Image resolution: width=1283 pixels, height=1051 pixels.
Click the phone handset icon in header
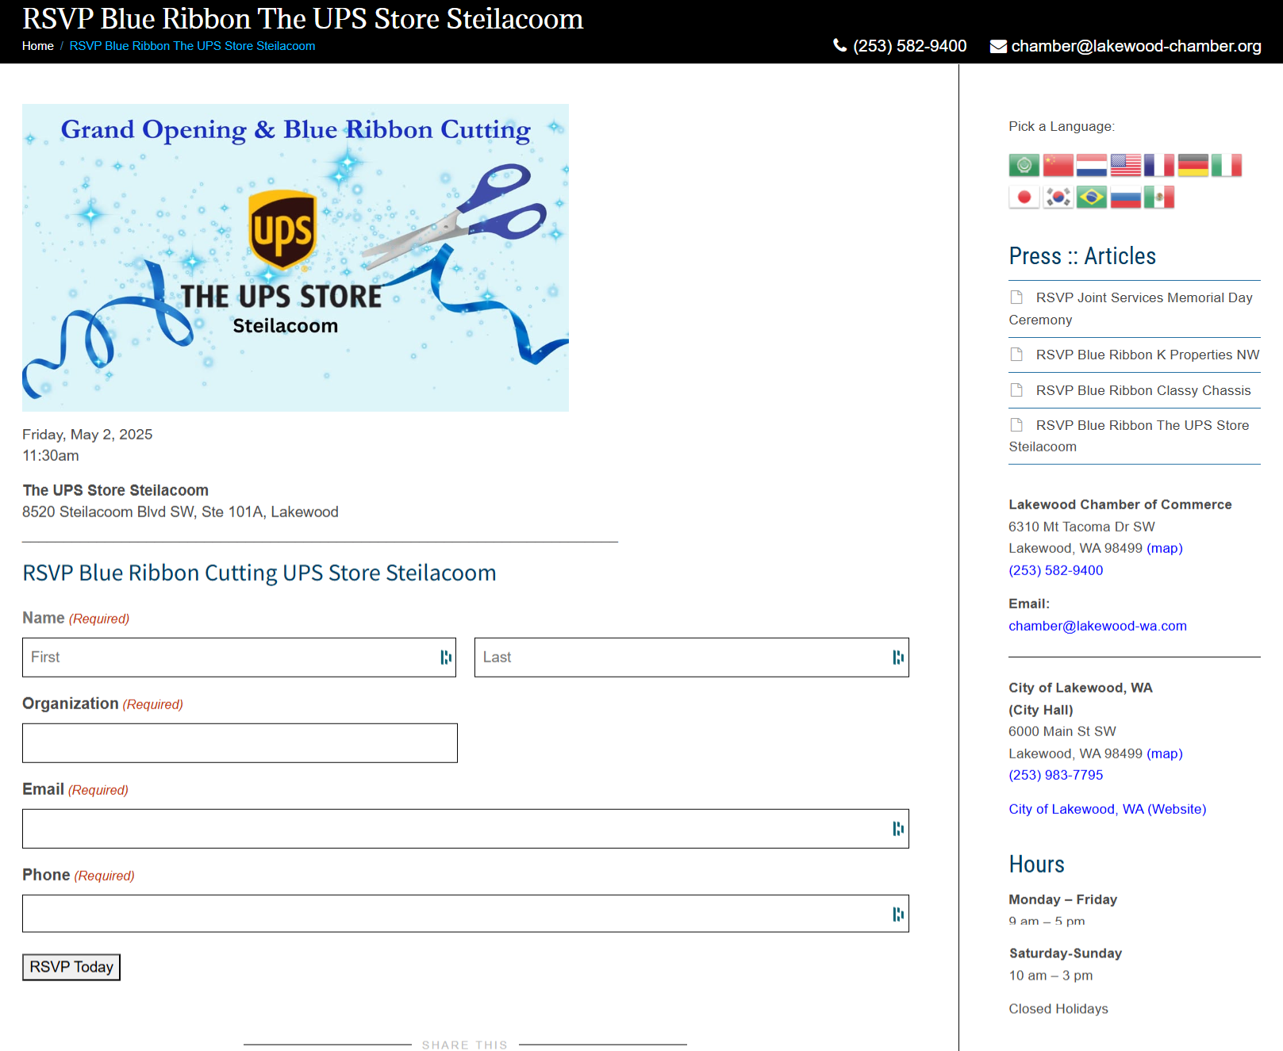(839, 45)
